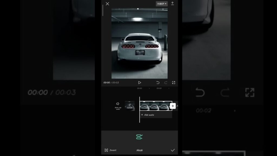
Task: Click the 00:00 timeline ruler mark
Action: coord(140,88)
